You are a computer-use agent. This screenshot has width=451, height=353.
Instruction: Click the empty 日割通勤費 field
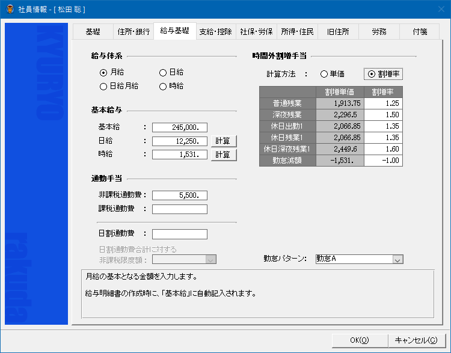point(180,234)
